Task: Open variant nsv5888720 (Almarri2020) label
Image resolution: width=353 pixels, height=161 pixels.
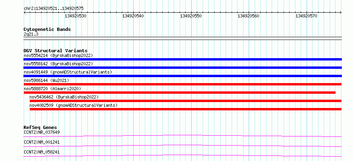Action: (52, 89)
